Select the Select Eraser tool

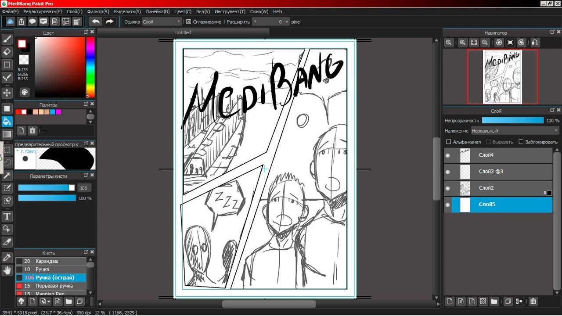(x=7, y=201)
